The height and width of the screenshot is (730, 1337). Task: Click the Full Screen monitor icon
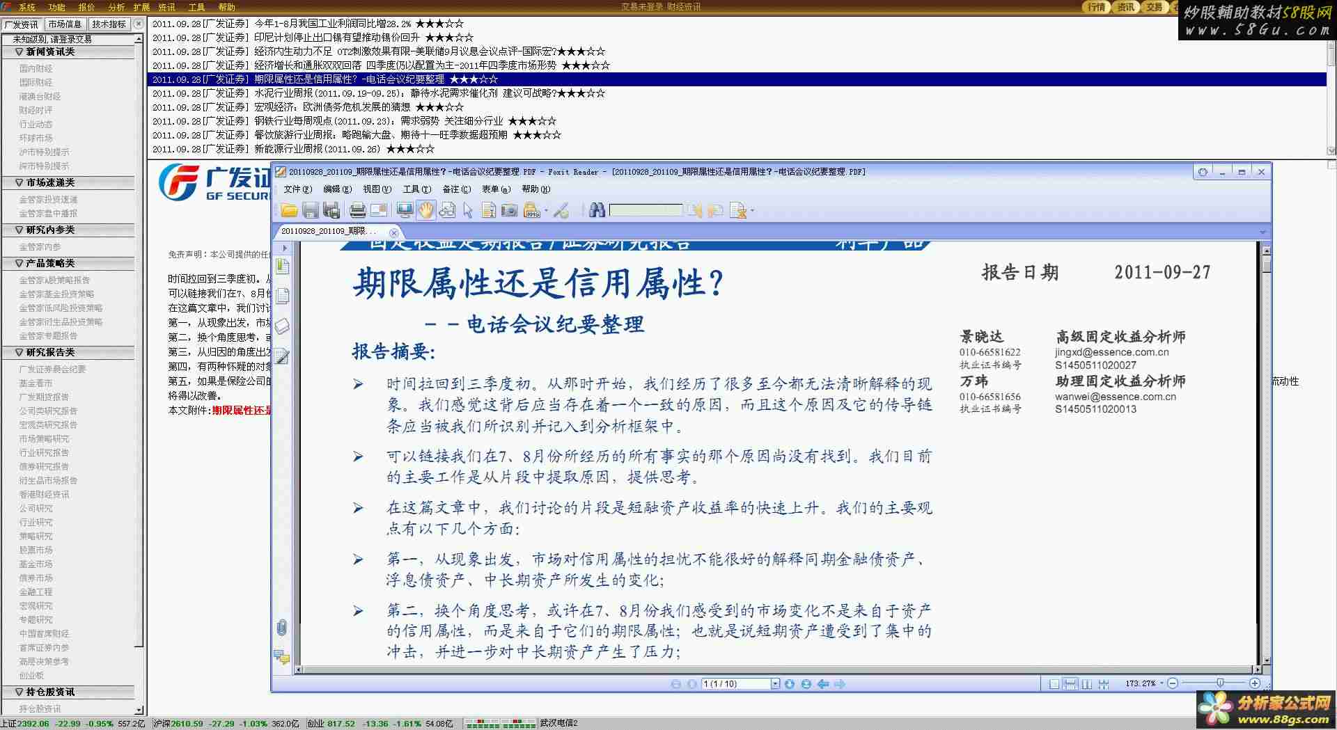click(x=405, y=210)
